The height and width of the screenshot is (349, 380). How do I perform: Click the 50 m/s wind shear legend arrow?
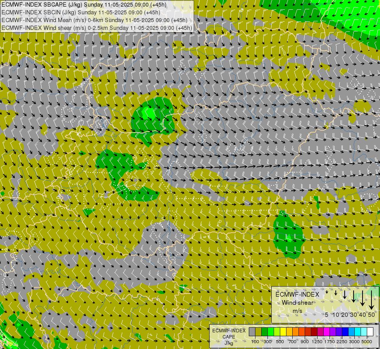click(x=371, y=300)
